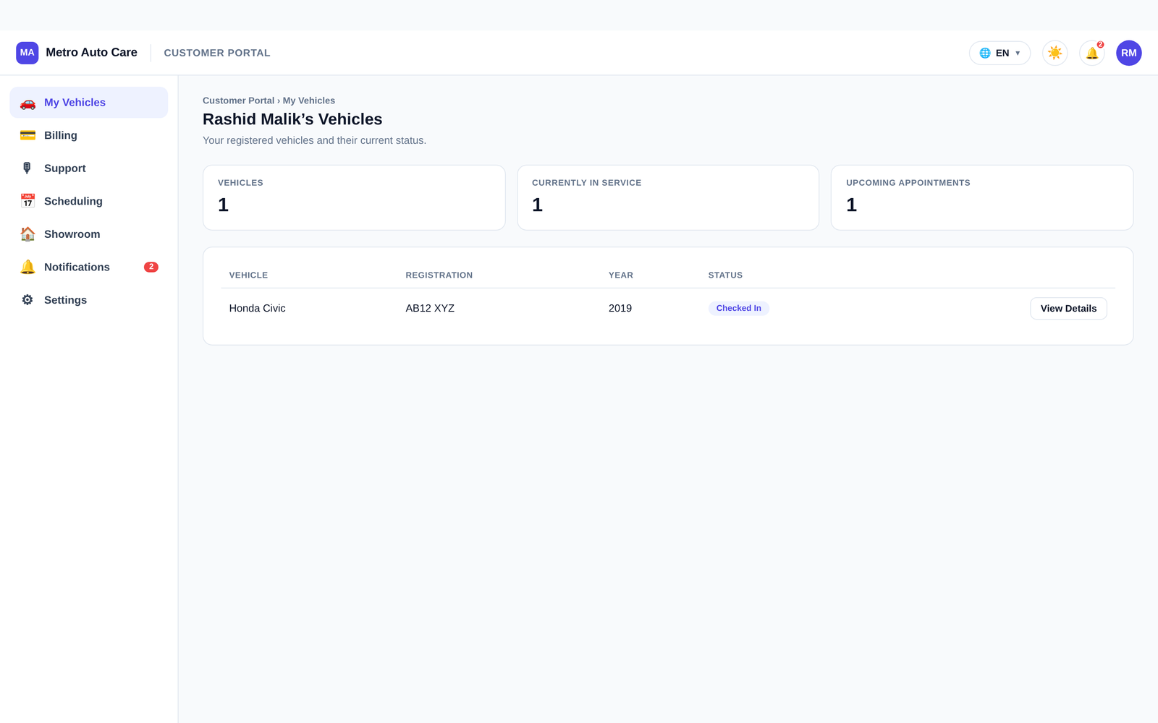This screenshot has width=1158, height=723.
Task: Click the REGISTRATION column header
Action: point(439,275)
